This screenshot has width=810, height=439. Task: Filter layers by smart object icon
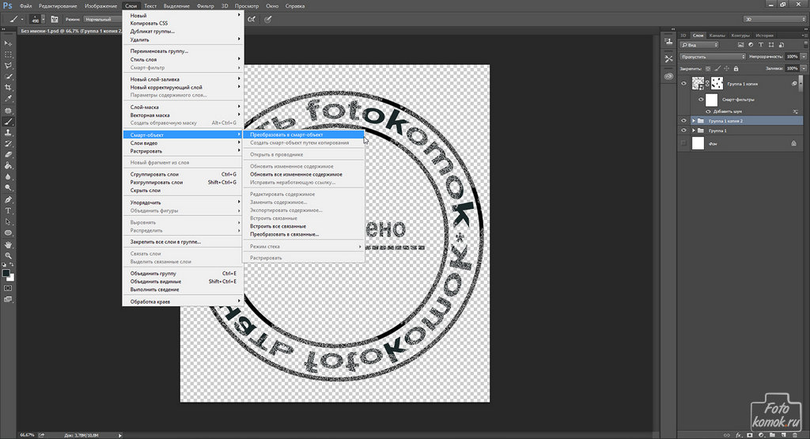coord(781,45)
